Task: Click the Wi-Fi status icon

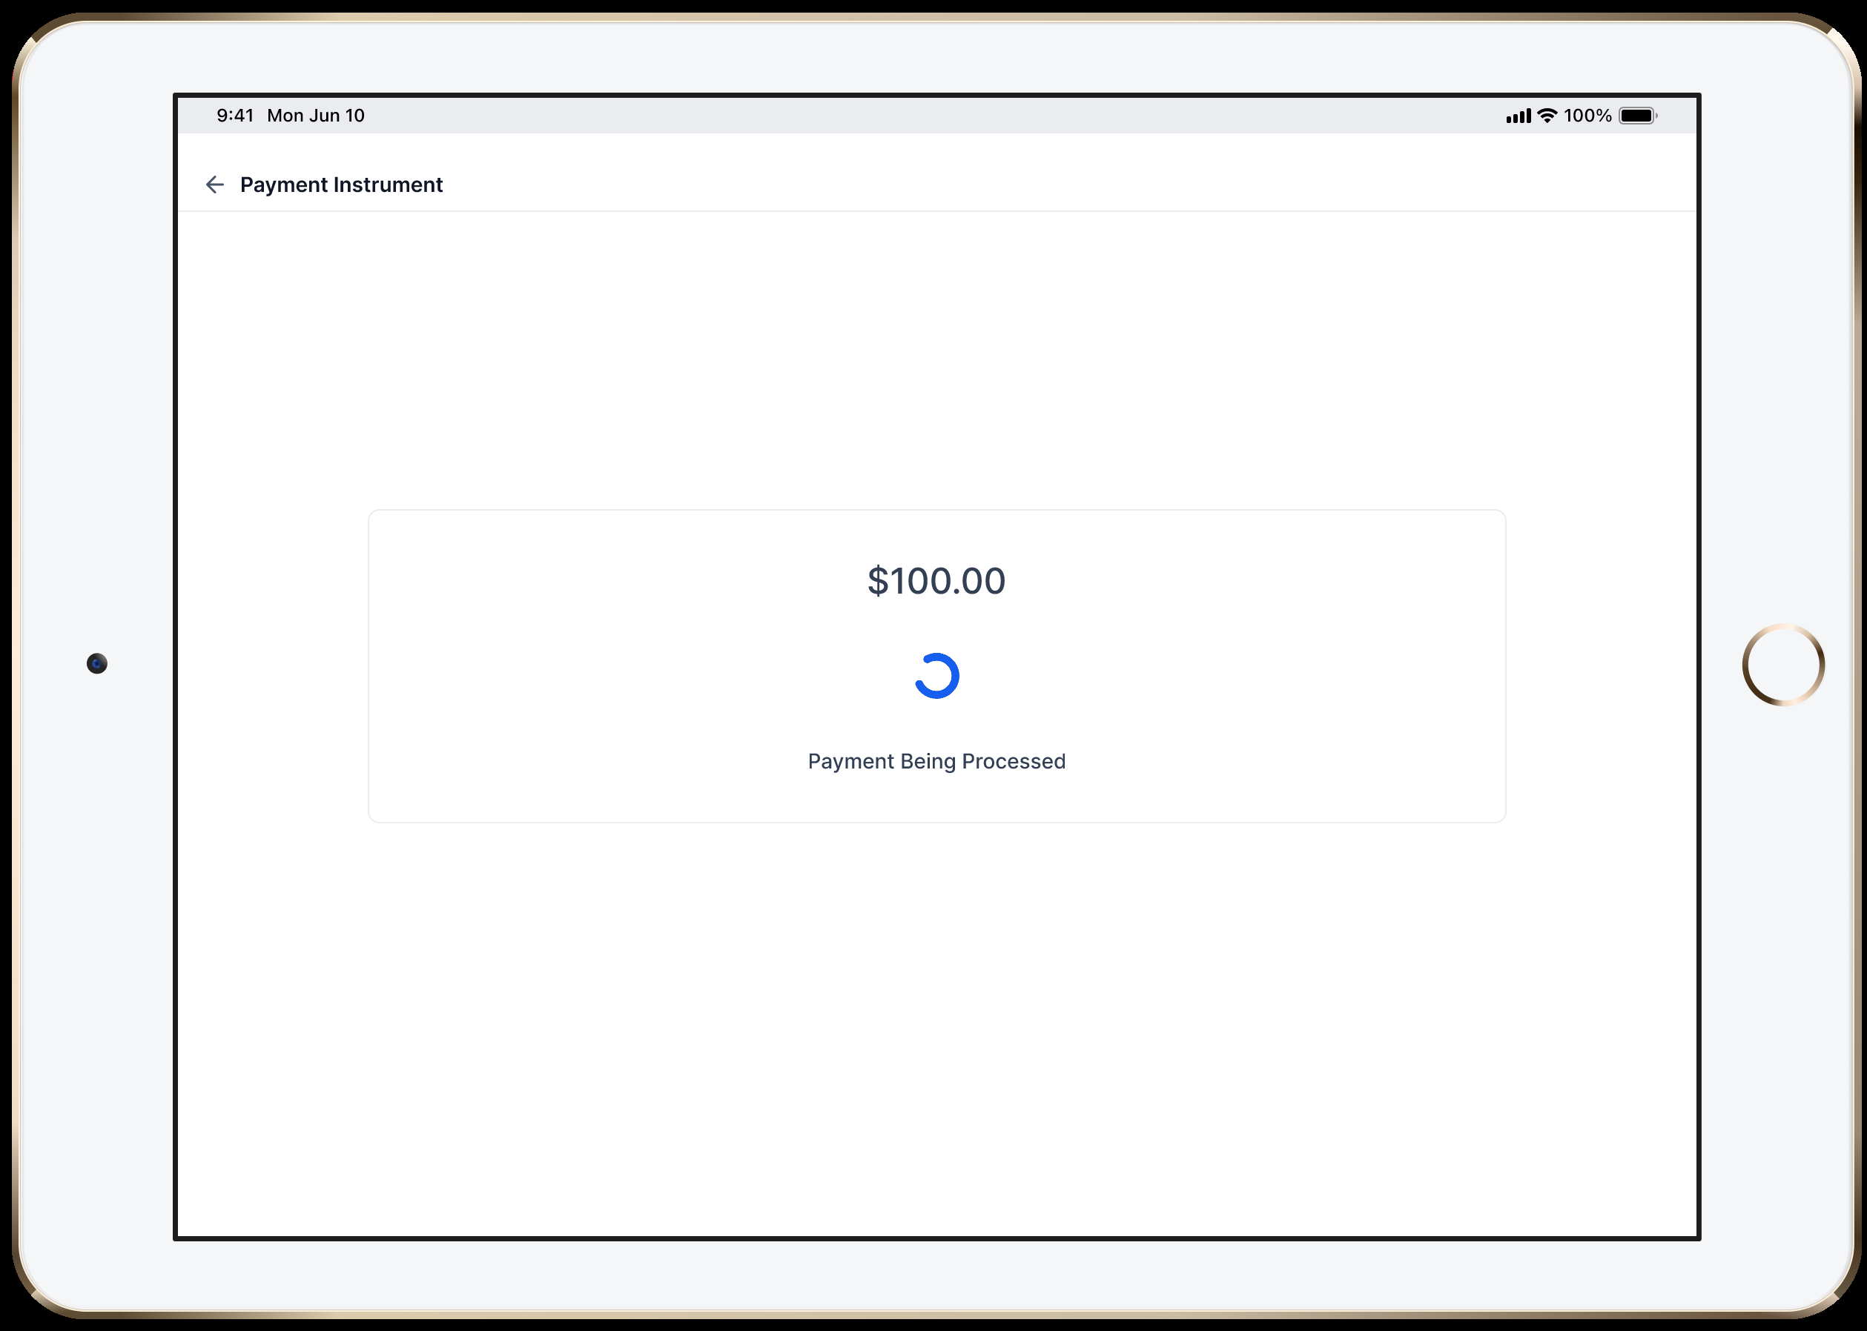Action: [1547, 116]
